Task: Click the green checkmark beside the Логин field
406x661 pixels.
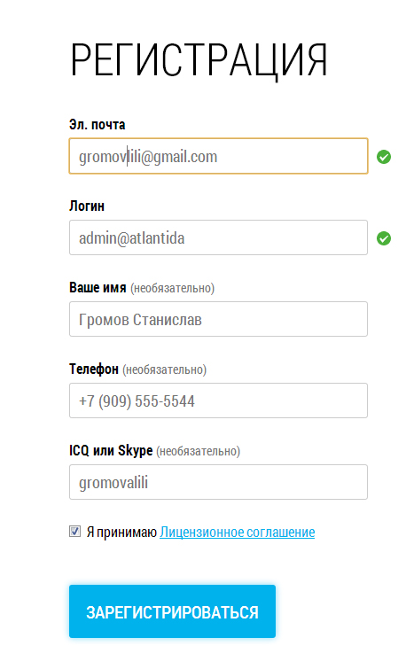Action: click(x=383, y=238)
